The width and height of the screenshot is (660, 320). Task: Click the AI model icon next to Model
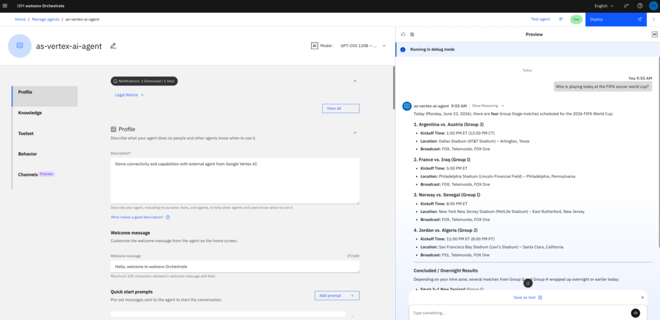pyautogui.click(x=315, y=46)
